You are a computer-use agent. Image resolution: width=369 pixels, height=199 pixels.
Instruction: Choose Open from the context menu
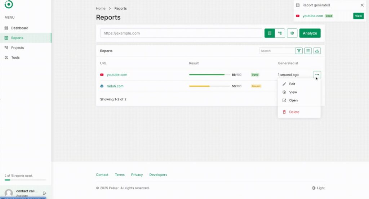pos(293,100)
